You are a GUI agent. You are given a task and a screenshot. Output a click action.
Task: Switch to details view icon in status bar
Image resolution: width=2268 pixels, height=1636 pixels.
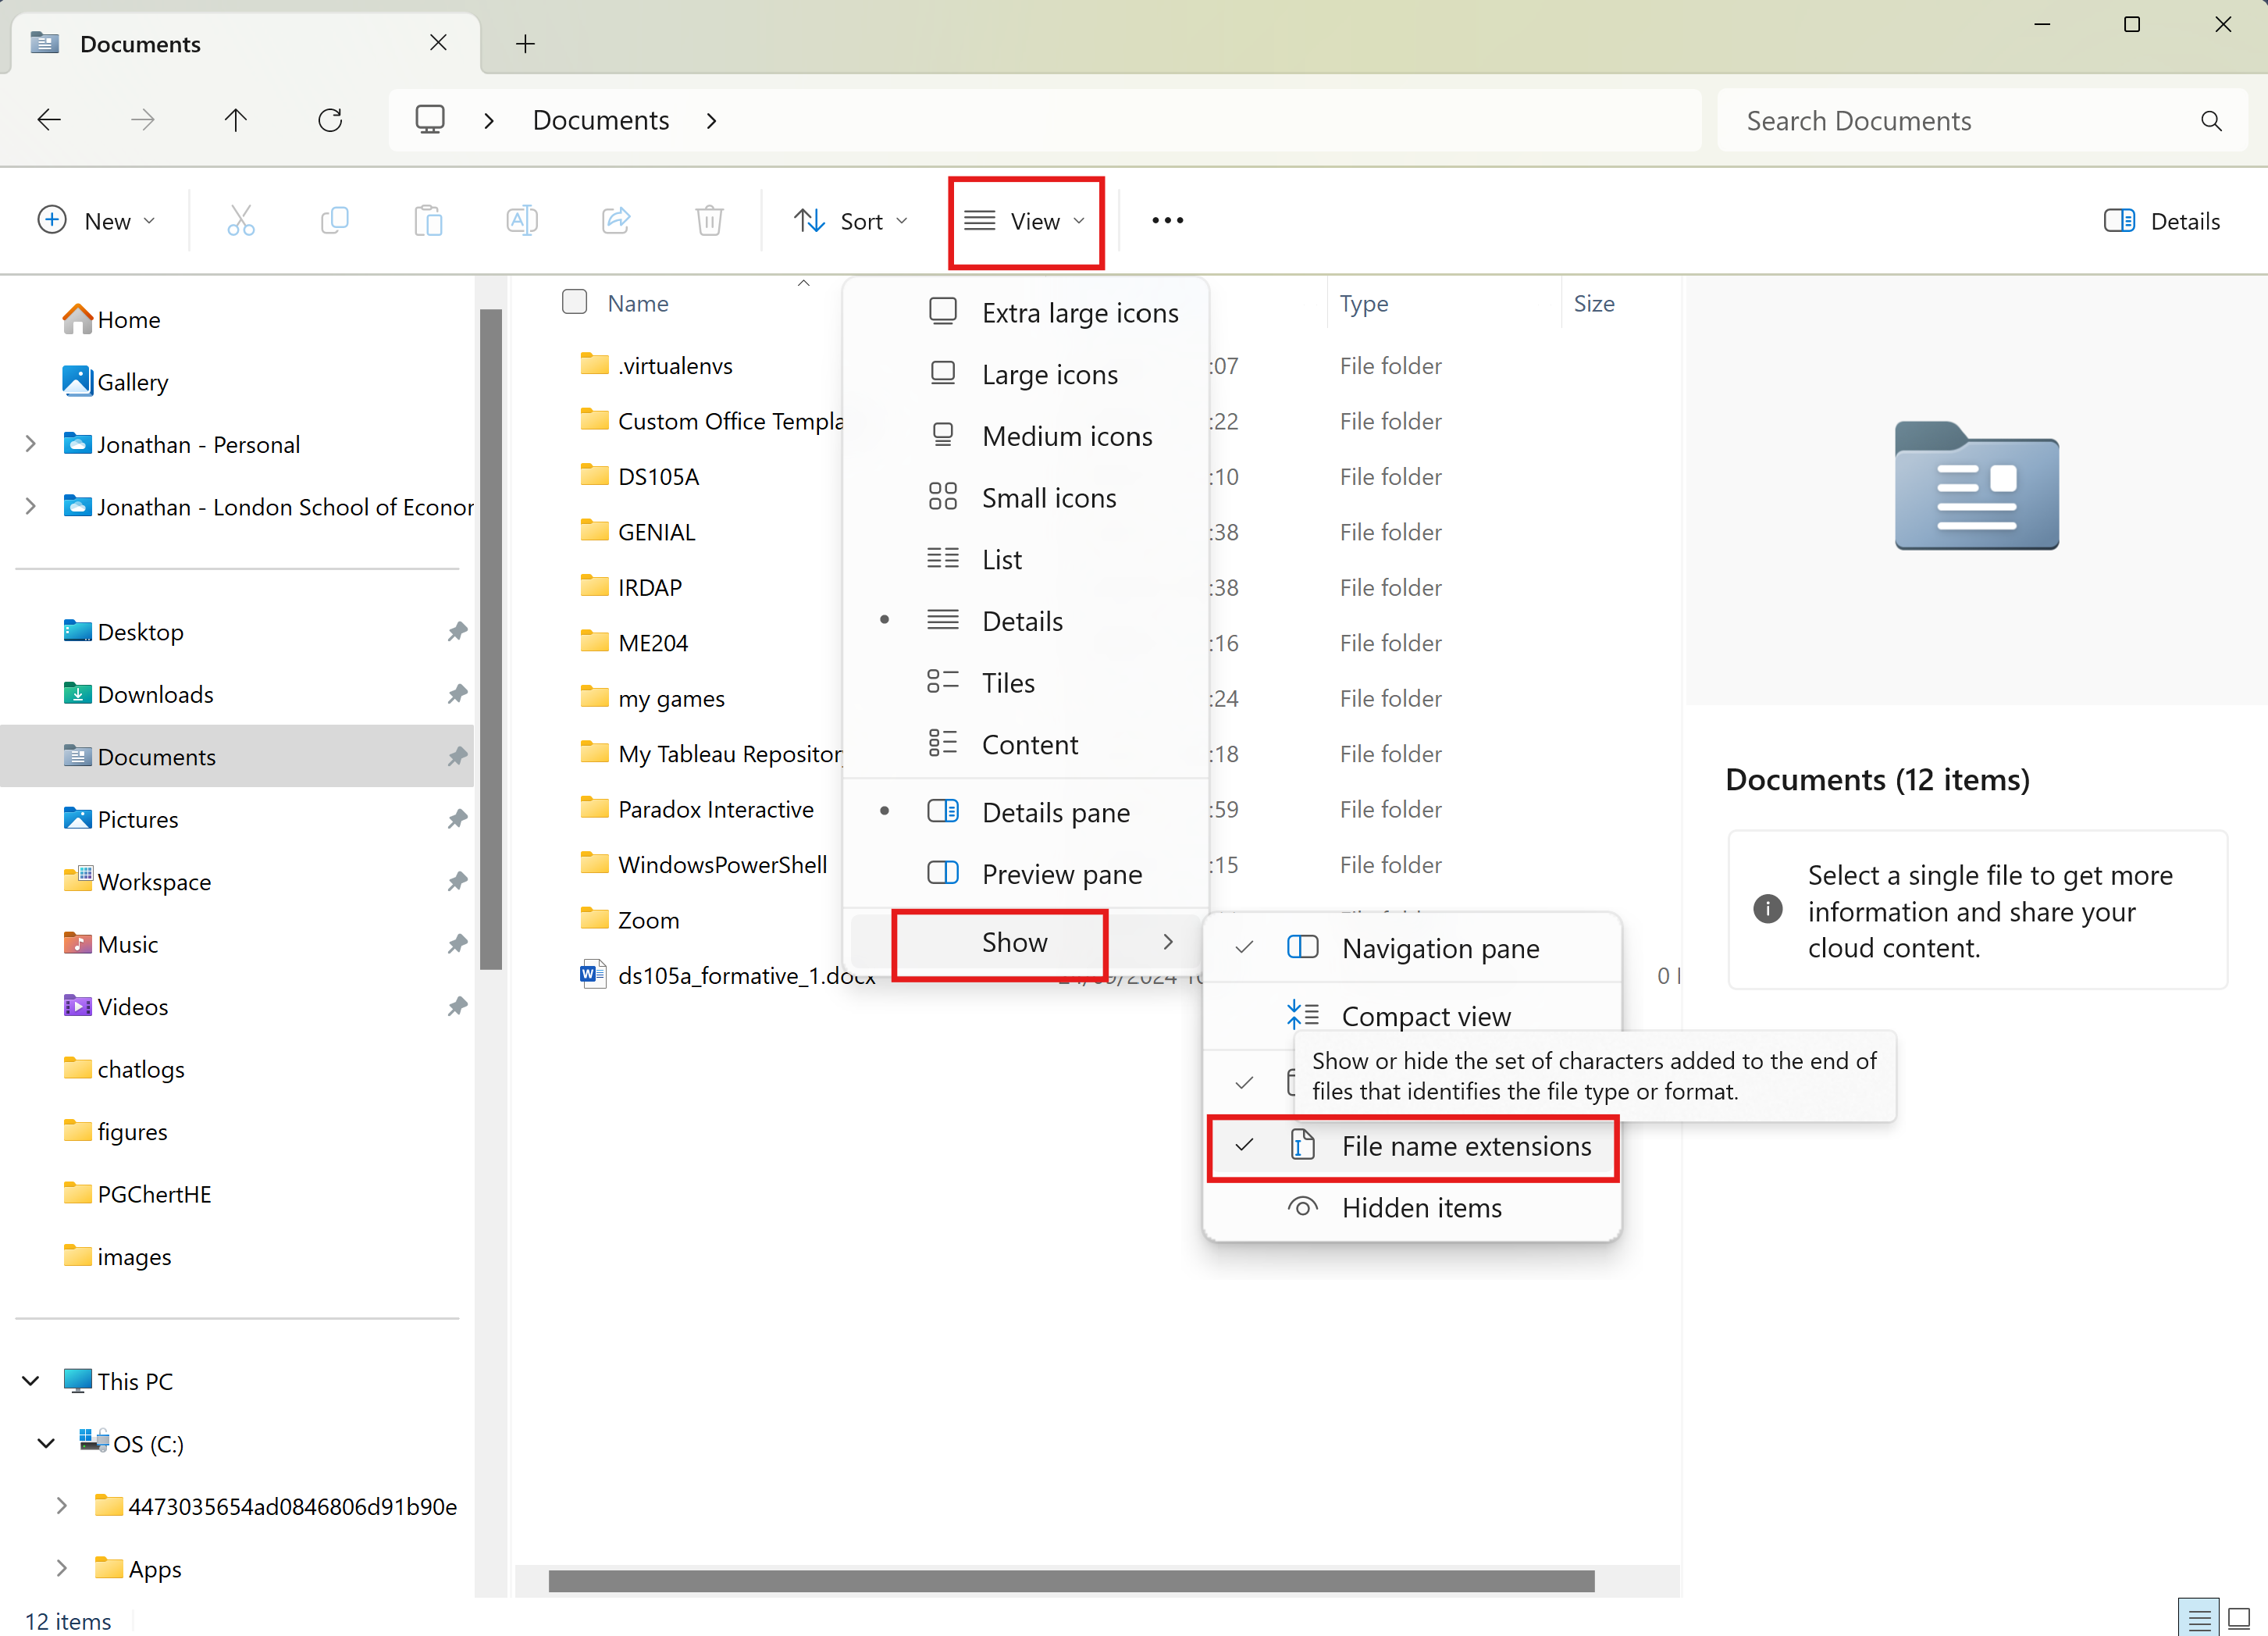[x=2199, y=1618]
